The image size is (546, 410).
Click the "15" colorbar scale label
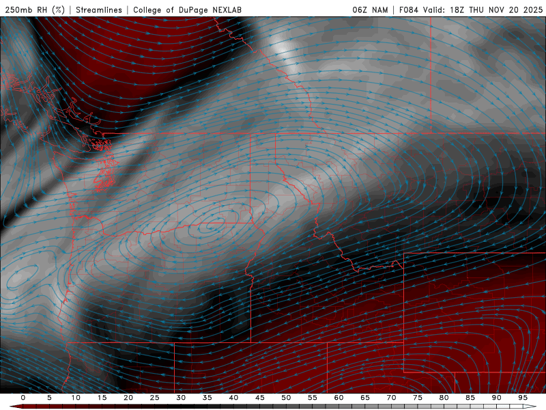click(102, 398)
